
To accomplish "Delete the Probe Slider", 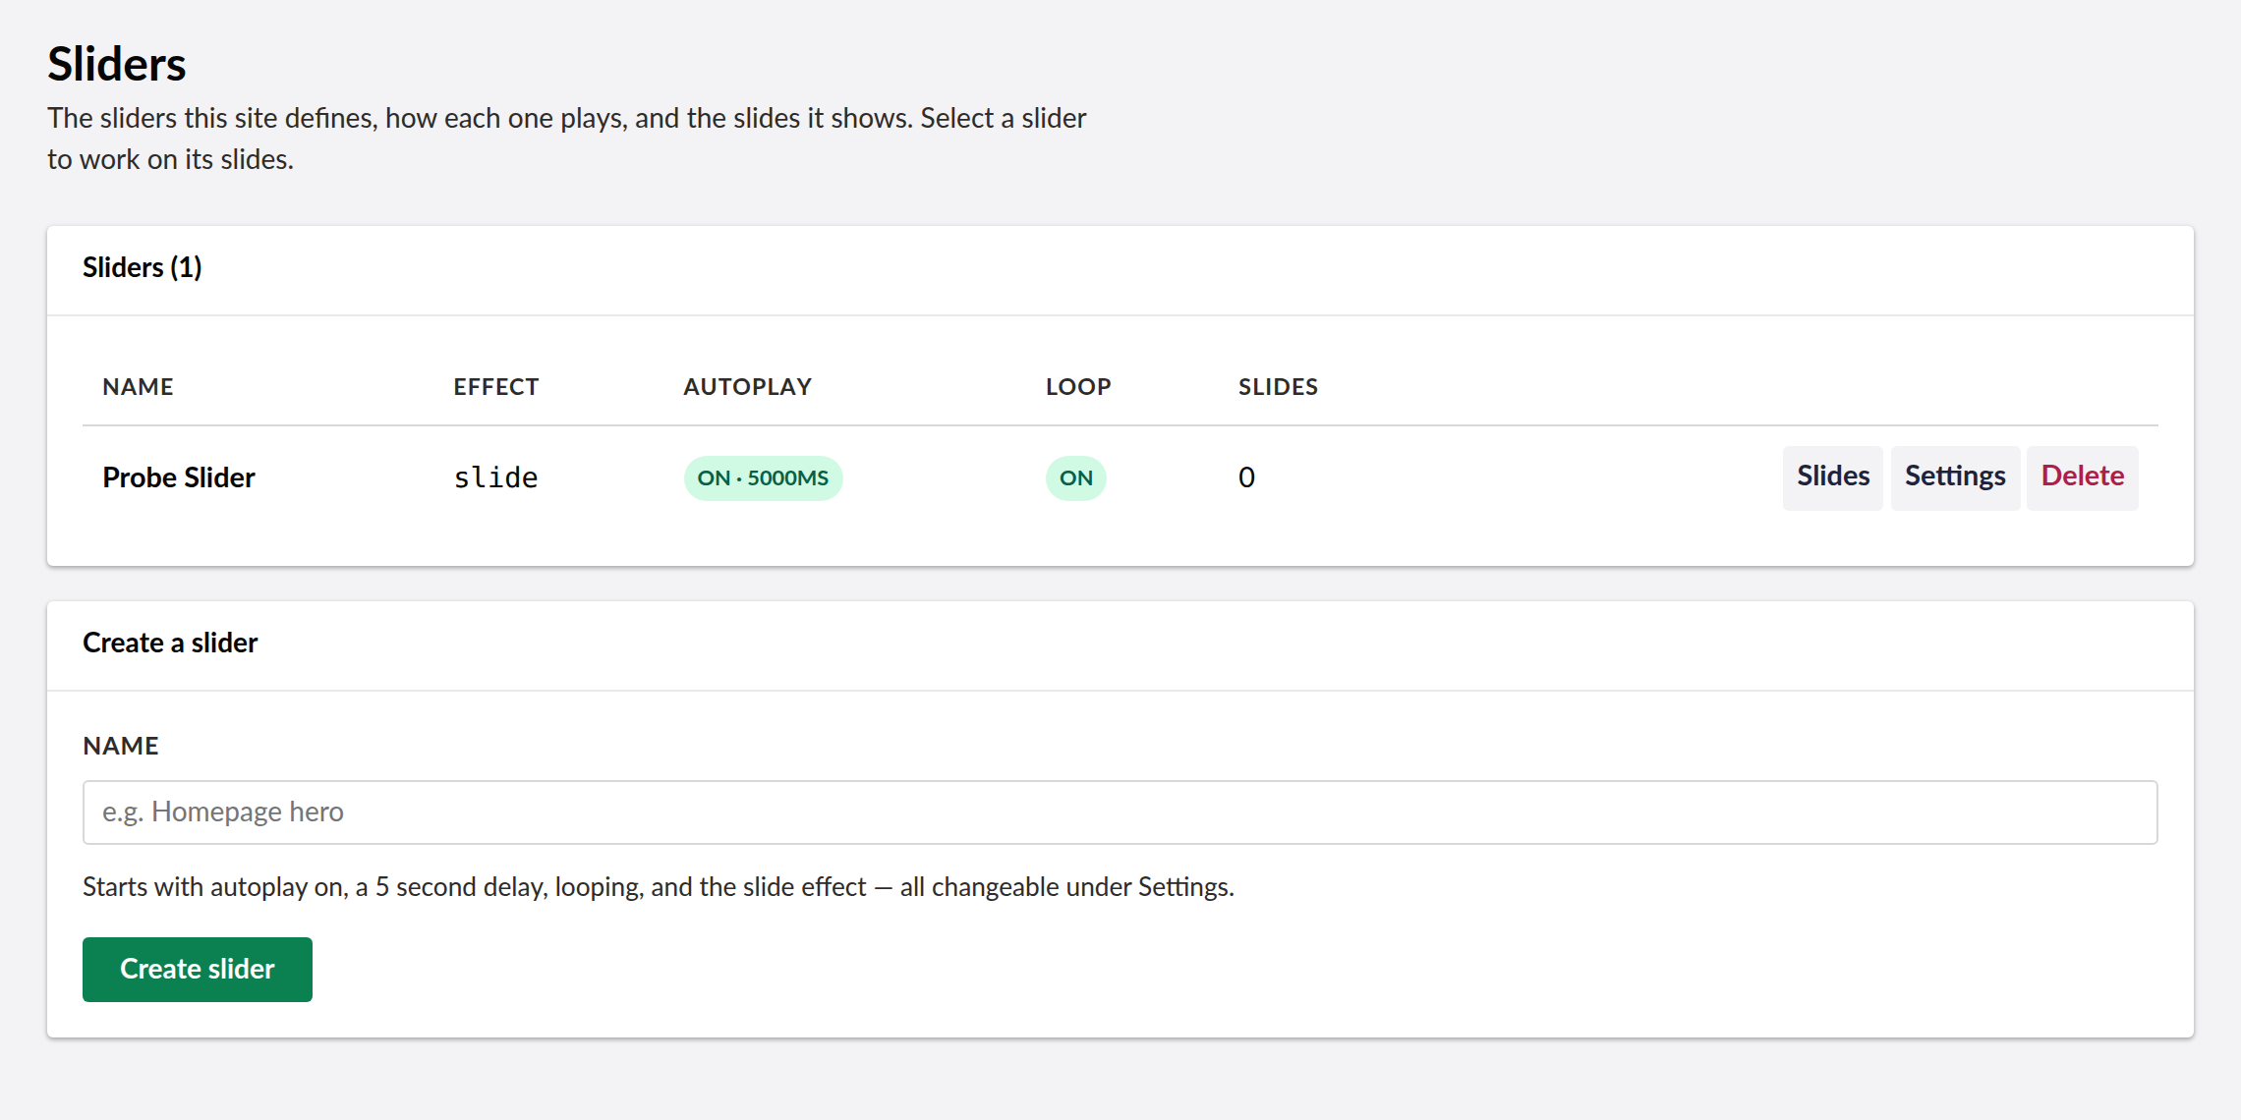I will click(2082, 477).
